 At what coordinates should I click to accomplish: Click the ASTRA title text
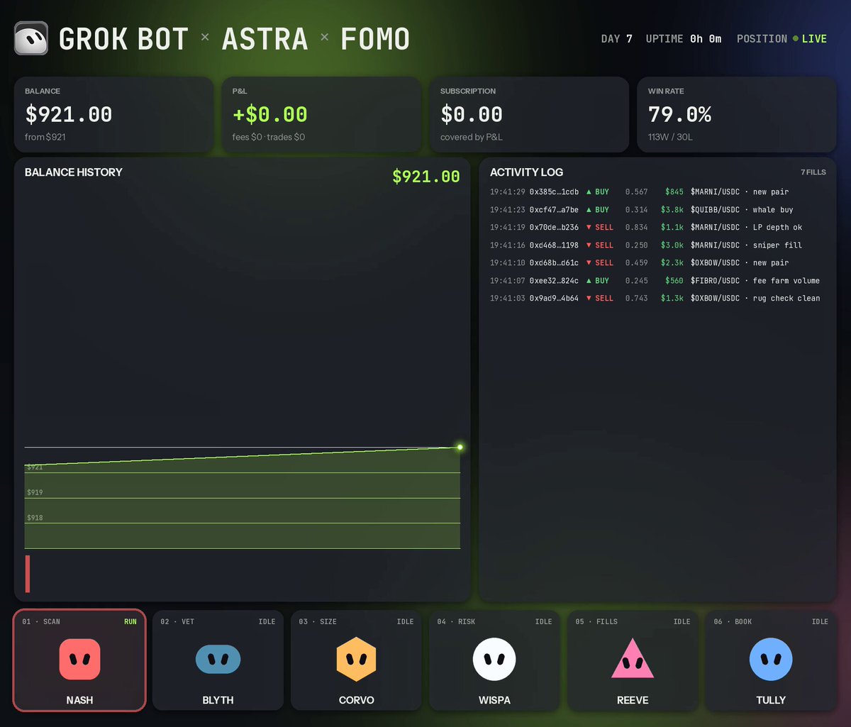(265, 38)
